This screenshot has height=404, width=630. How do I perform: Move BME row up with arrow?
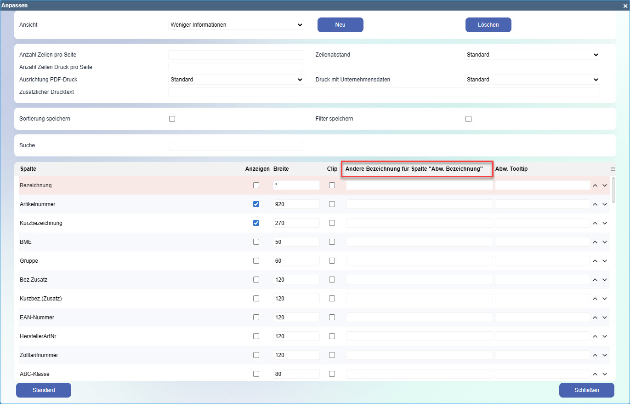[595, 242]
